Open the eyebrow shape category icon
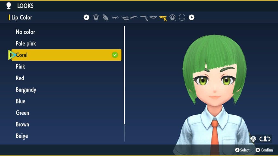This screenshot has width=278, height=156. coord(134,17)
